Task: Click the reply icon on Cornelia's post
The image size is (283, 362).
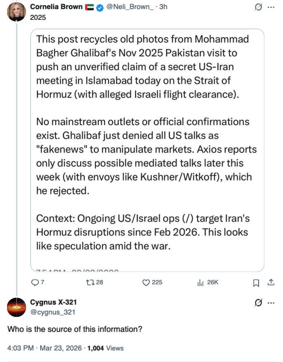Action: [35, 283]
